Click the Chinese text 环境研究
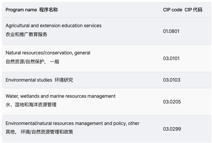212x143 pixels. click(x=64, y=80)
